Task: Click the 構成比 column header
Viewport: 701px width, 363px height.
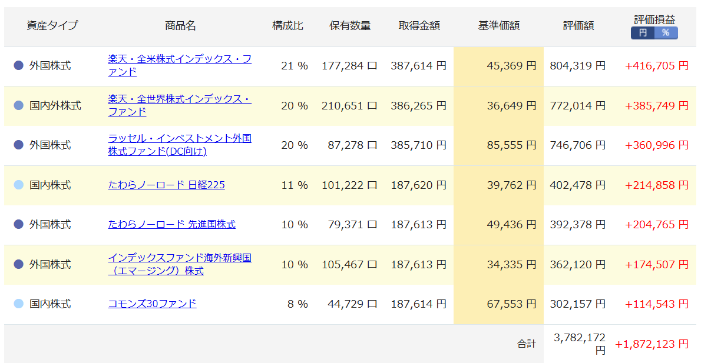Action: point(287,25)
